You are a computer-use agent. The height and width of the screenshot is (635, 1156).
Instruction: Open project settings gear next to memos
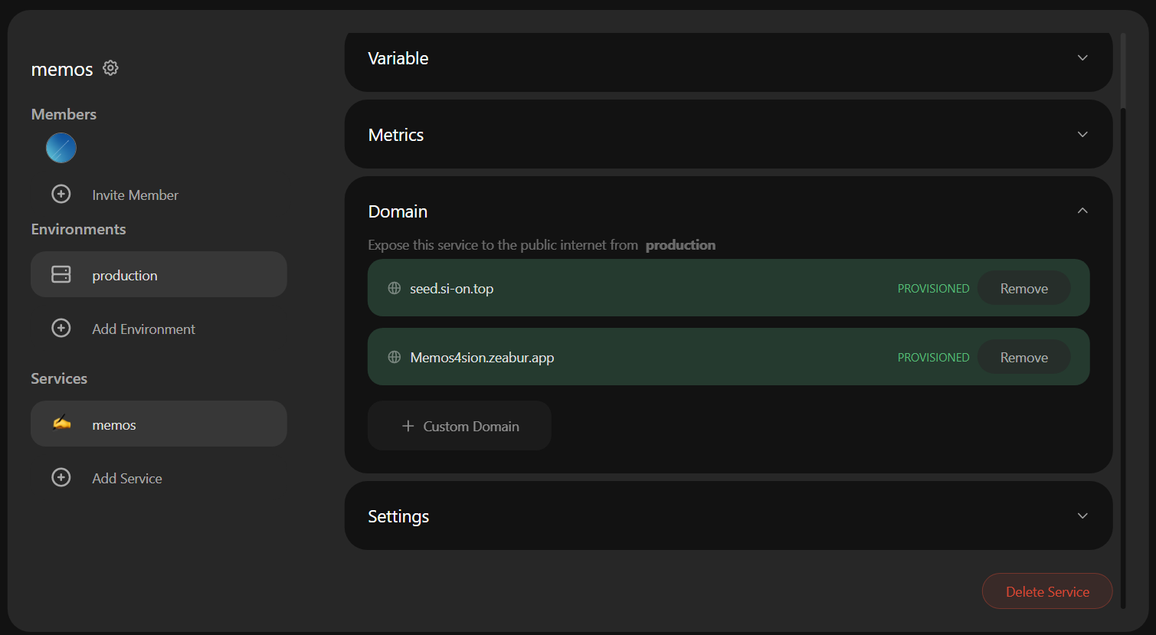click(111, 68)
